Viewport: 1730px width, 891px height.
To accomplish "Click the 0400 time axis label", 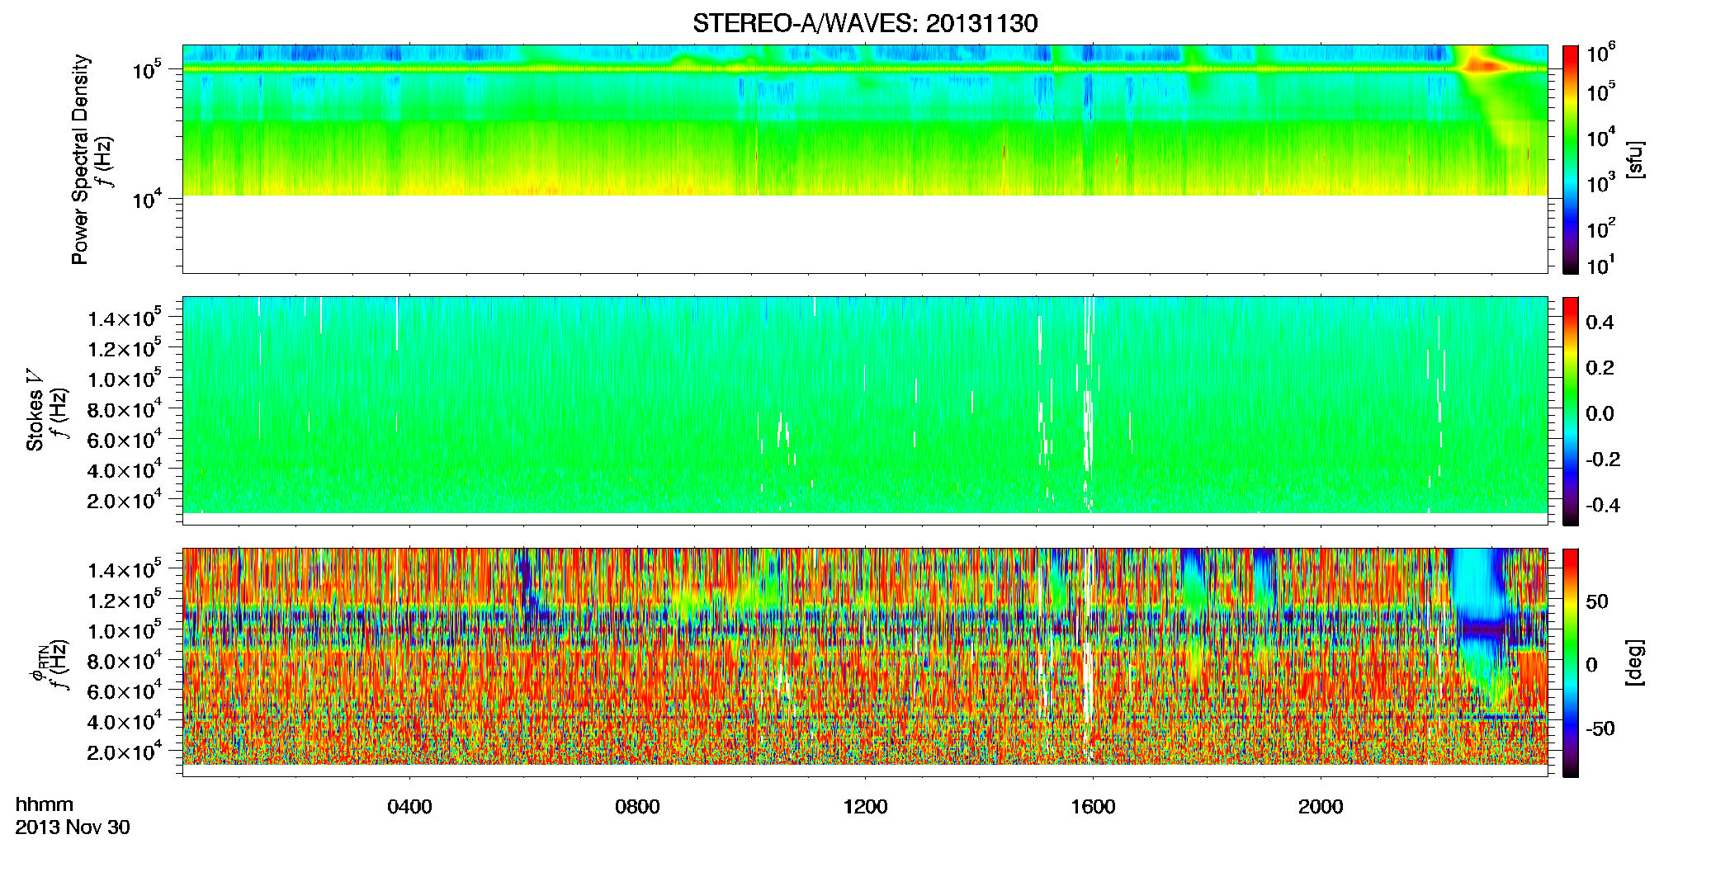I will coord(409,807).
